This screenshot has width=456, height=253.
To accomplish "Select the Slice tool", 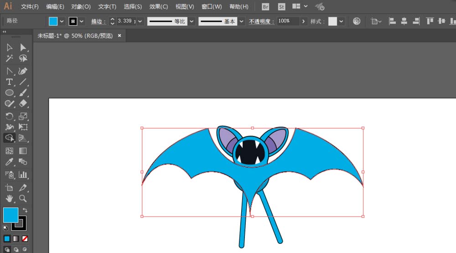I will coord(23,187).
